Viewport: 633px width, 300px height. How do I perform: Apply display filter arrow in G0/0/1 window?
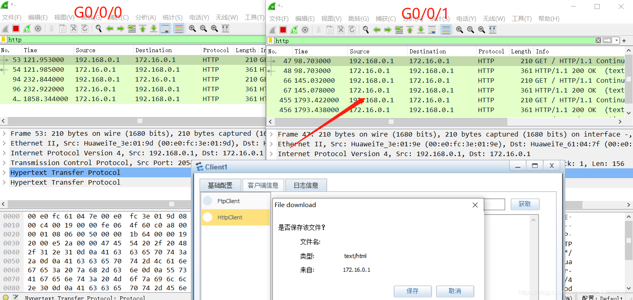(607, 40)
